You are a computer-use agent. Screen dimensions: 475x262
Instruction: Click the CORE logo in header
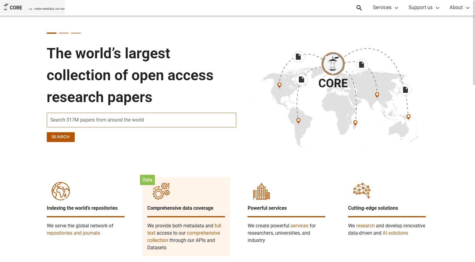pos(13,7)
